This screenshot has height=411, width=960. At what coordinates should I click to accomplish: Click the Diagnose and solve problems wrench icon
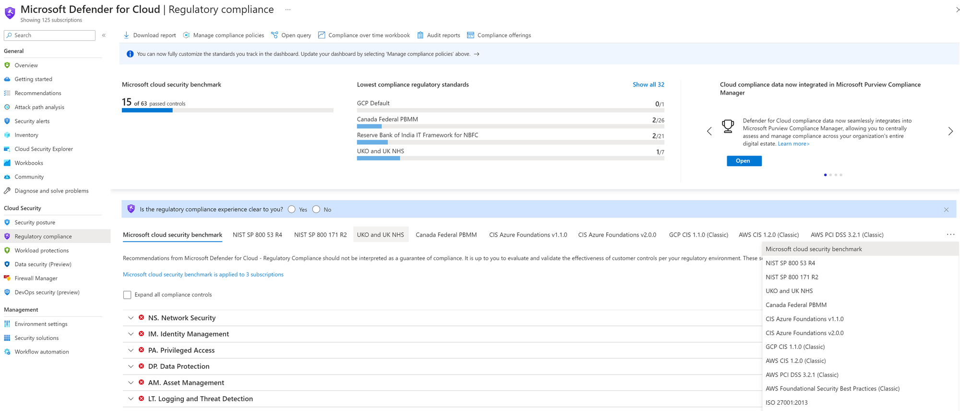(x=7, y=191)
